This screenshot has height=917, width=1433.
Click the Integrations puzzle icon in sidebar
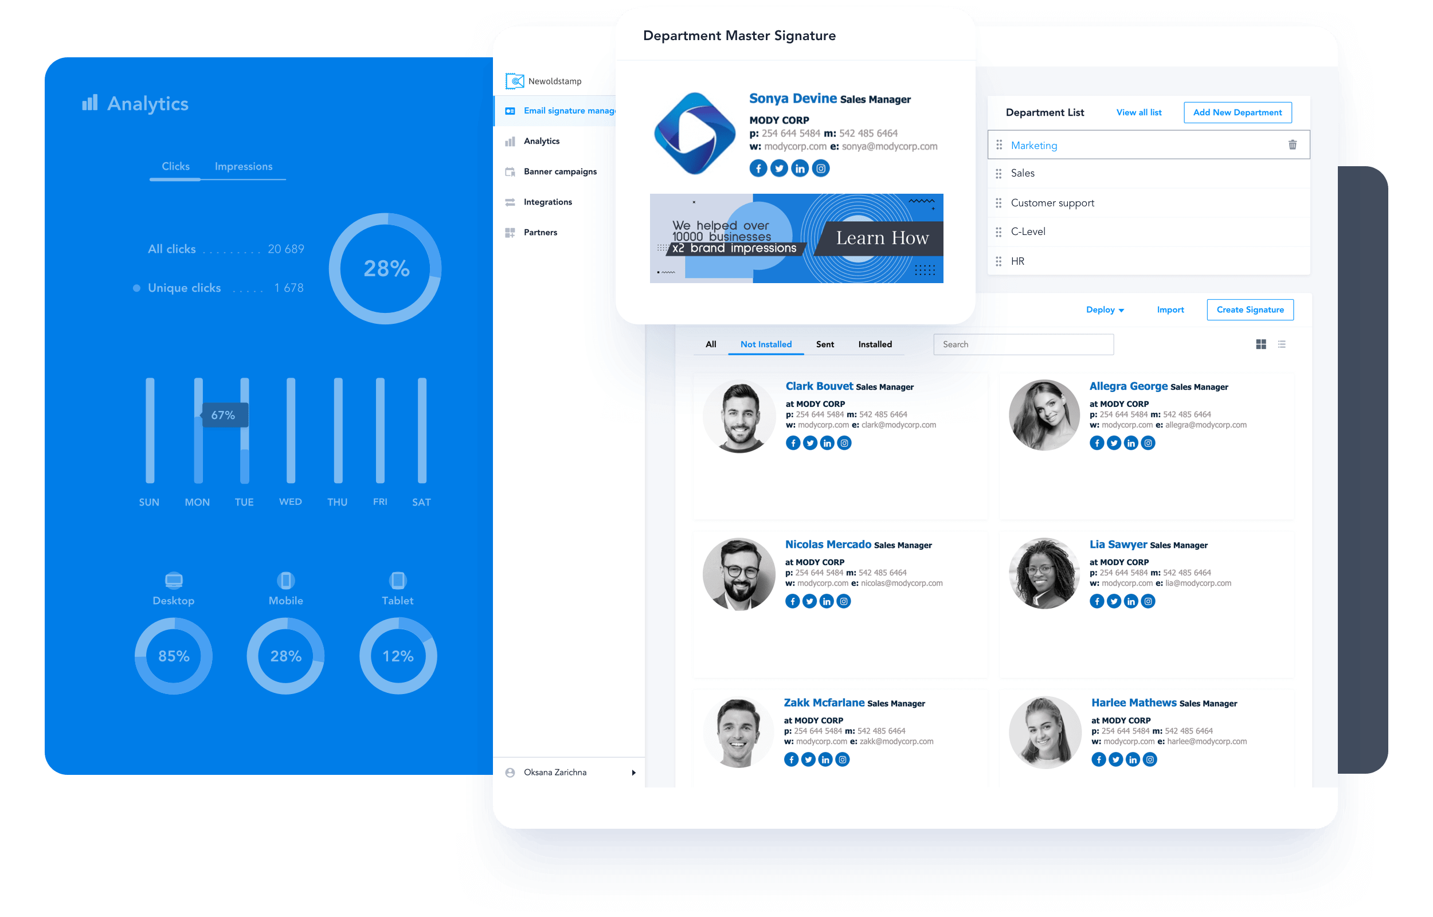click(511, 202)
